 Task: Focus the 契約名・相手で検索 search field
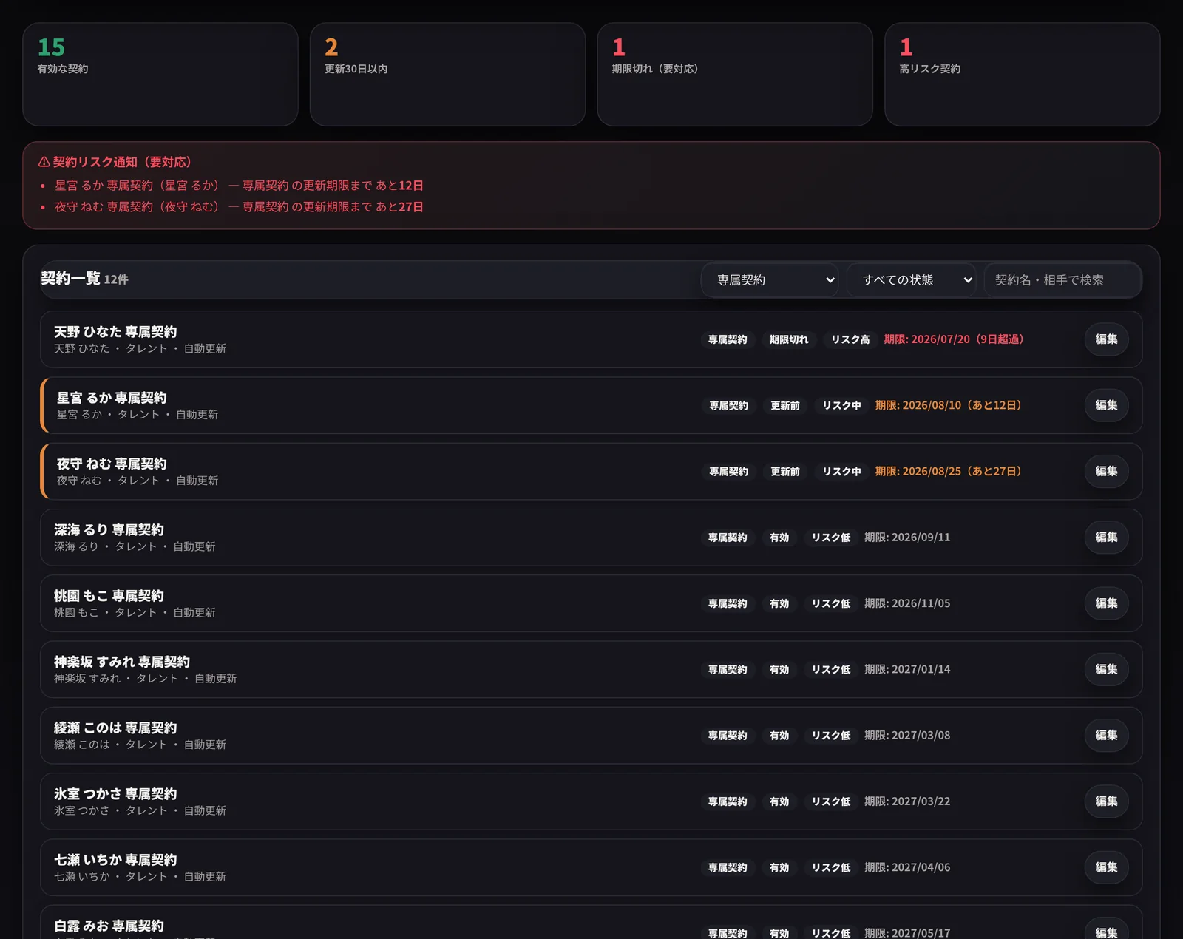[1062, 280]
